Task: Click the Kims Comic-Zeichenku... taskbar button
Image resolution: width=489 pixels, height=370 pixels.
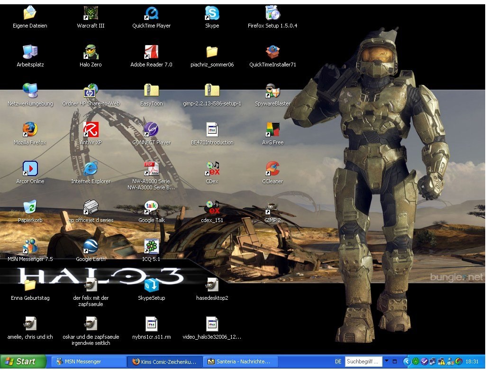Action: (x=164, y=361)
